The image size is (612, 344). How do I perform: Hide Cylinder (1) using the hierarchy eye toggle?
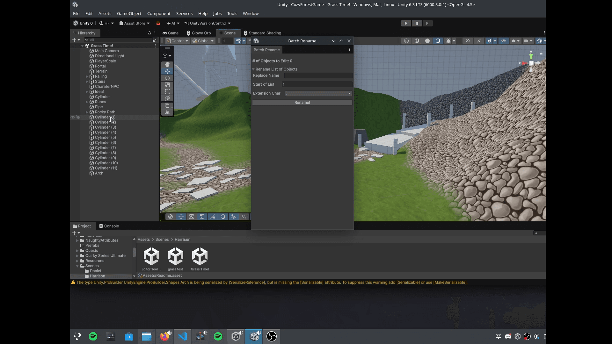73,117
